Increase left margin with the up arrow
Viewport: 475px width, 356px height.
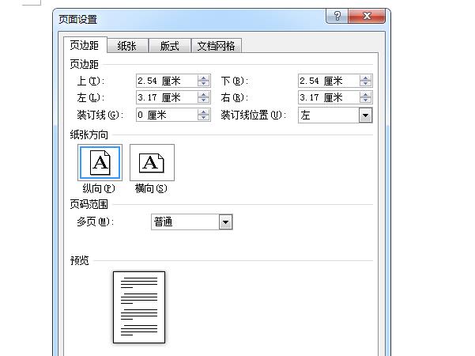[x=204, y=95]
